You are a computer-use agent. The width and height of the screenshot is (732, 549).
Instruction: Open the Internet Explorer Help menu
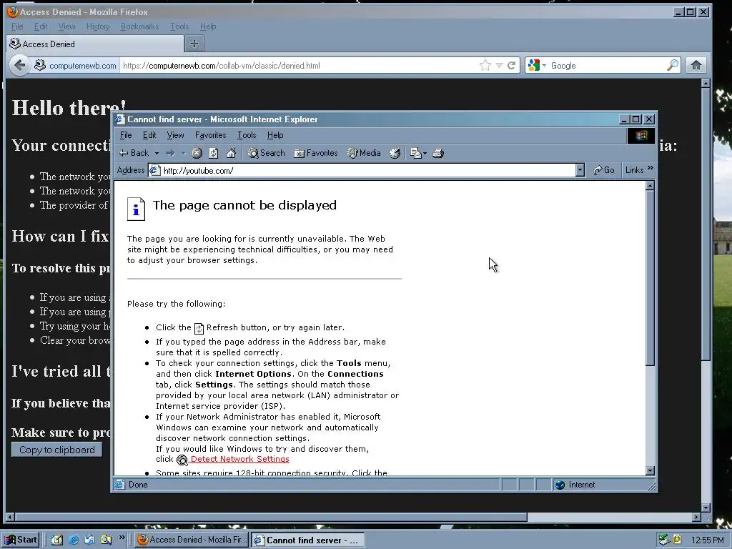tap(275, 135)
